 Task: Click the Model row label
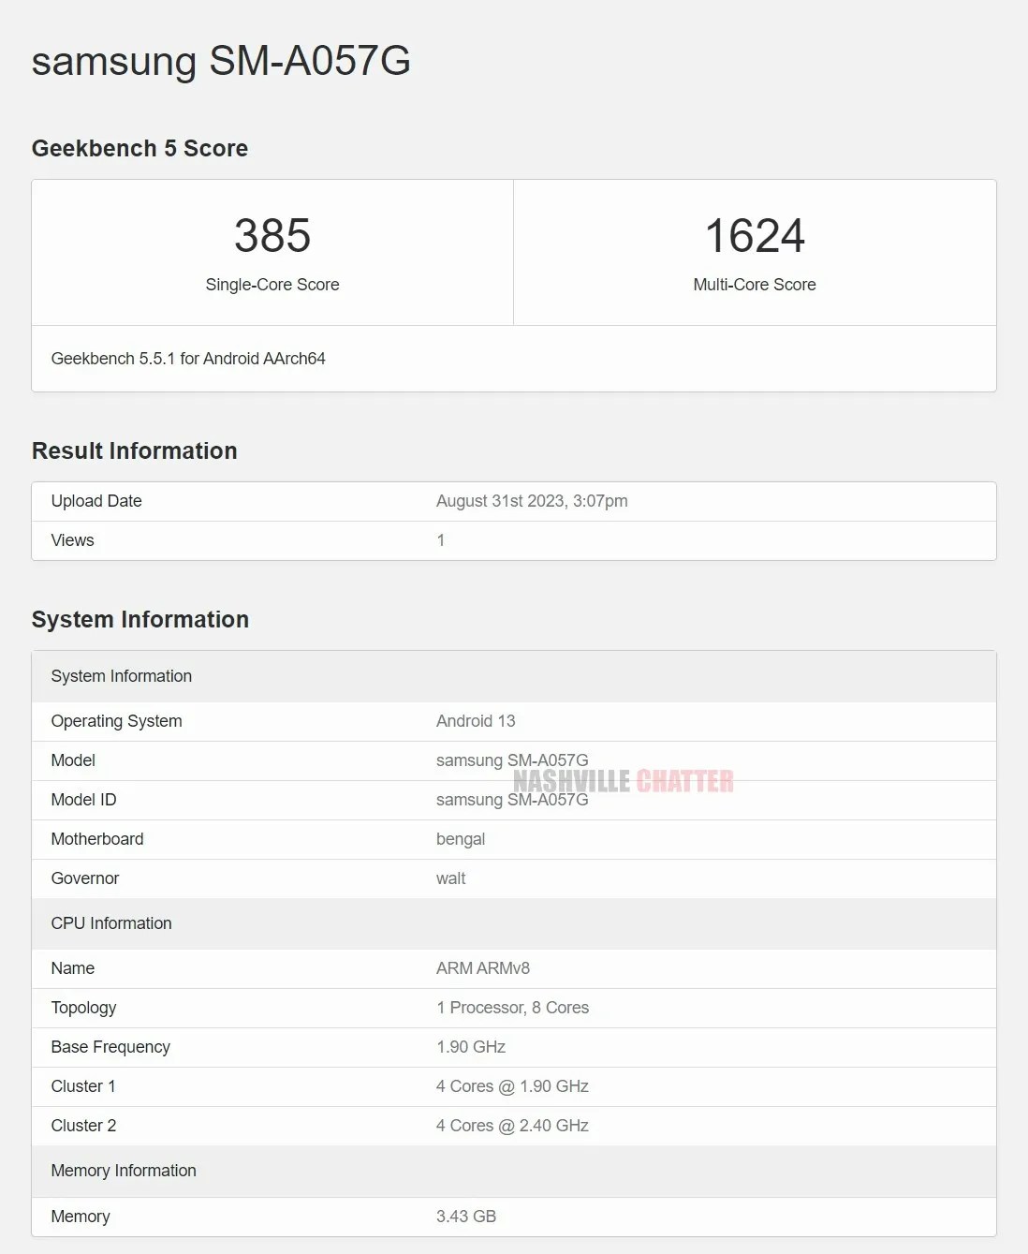[x=73, y=760]
